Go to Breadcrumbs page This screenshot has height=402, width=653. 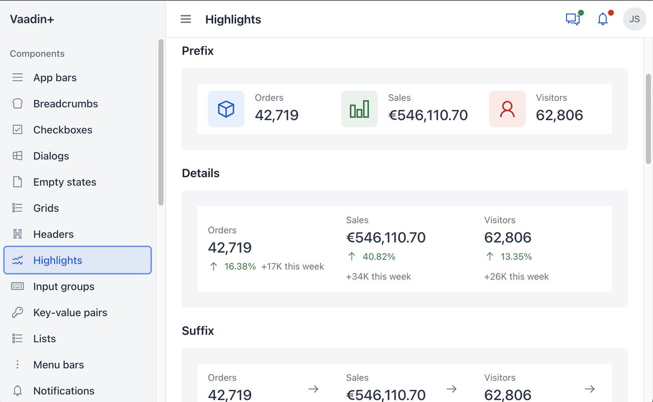(x=77, y=104)
